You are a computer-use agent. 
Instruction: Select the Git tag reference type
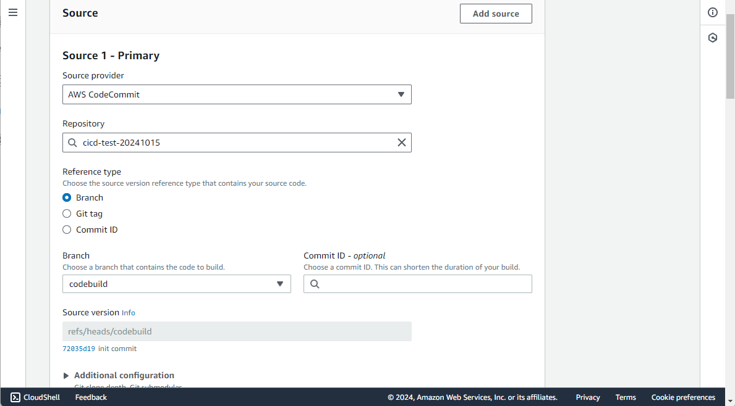click(x=67, y=213)
